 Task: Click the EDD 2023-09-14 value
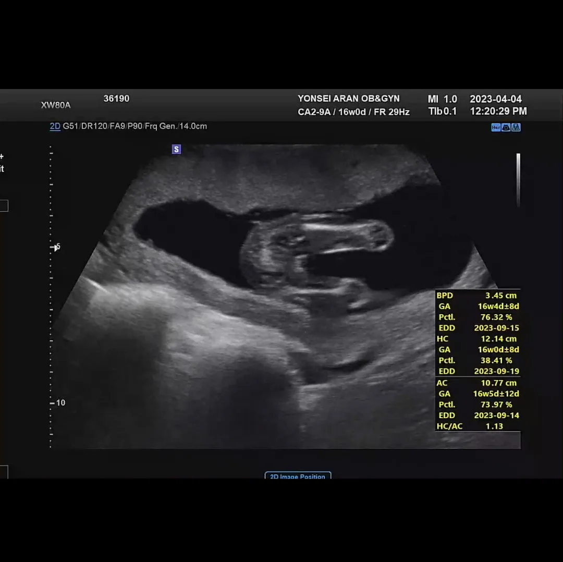[x=496, y=416]
